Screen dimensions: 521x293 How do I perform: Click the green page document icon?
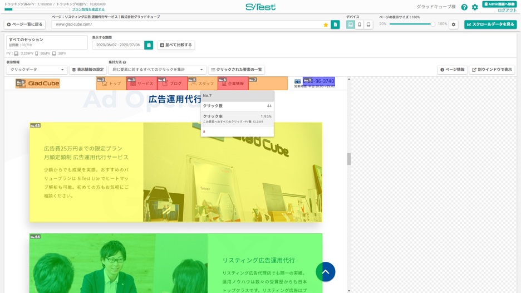point(335,25)
